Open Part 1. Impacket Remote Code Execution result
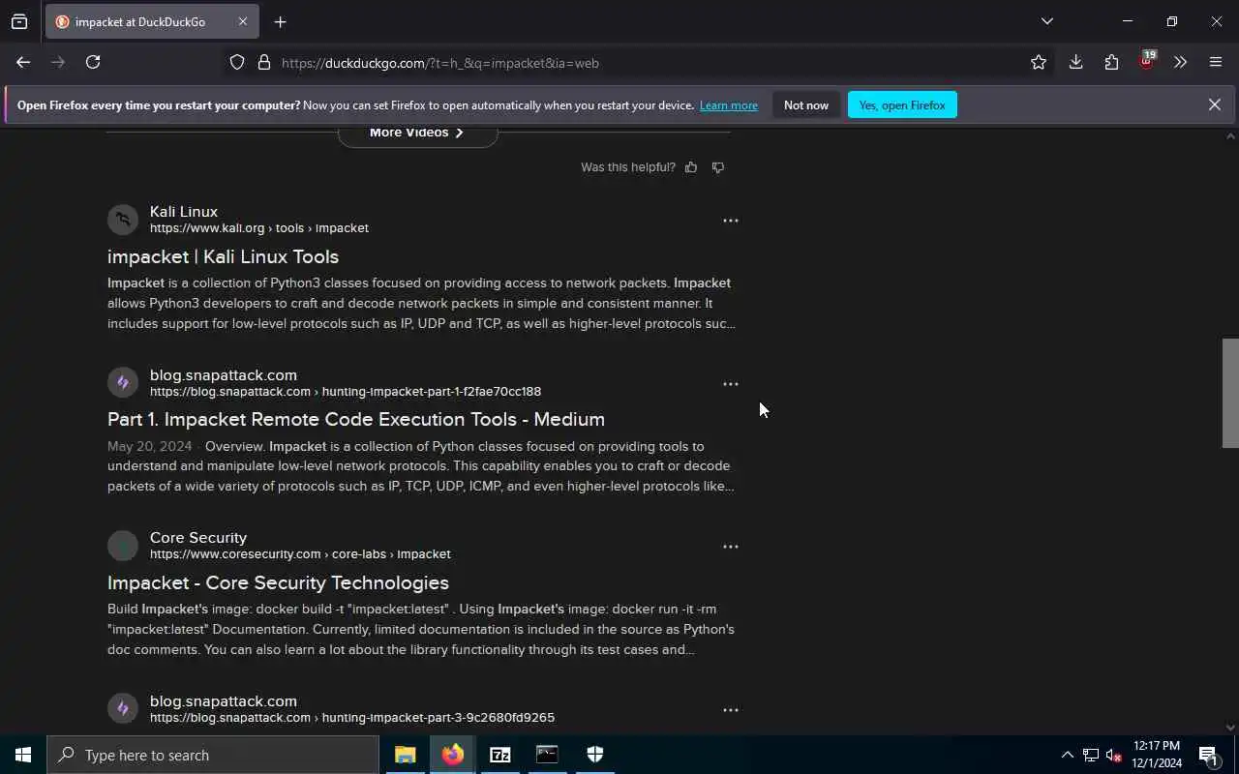The image size is (1239, 774). (356, 419)
